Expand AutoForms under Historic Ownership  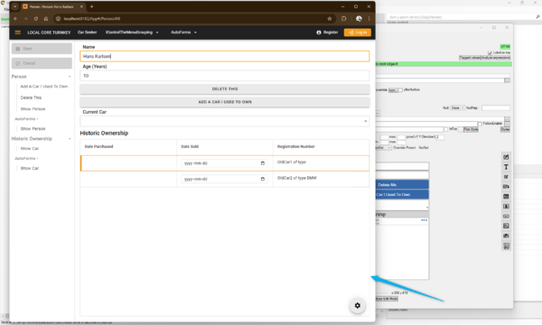[x=26, y=159]
